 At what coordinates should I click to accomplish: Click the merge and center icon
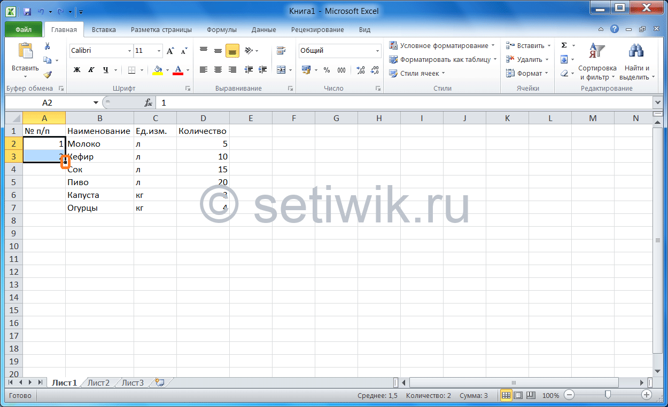click(x=281, y=70)
